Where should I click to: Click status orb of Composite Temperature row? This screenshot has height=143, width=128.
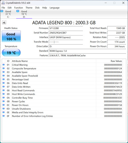click(x=3, y=68)
